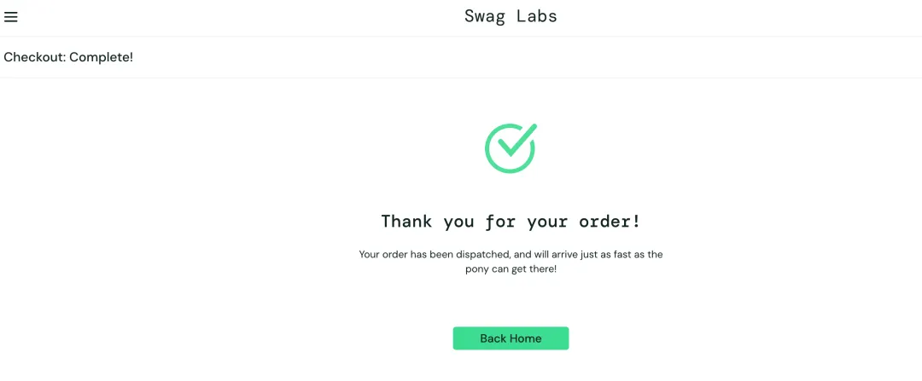Click the Back Home button
922x381 pixels.
click(511, 338)
